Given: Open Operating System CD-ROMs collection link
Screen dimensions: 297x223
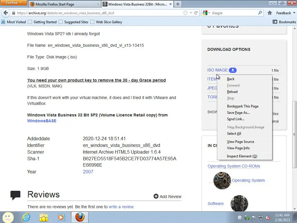Looking at the screenshot, I should click(x=234, y=166).
